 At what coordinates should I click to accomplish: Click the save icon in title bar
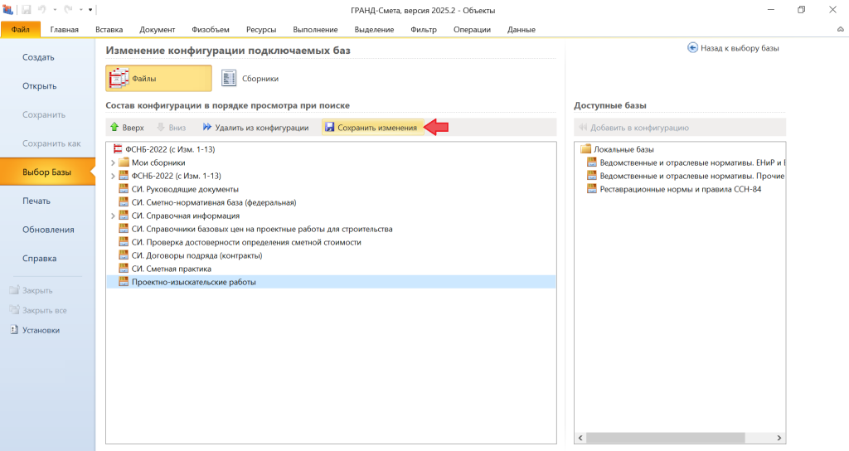click(27, 9)
